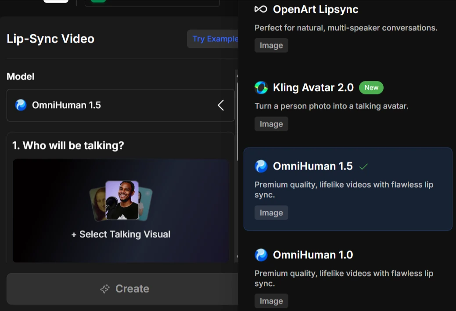Click the Model label
The image size is (456, 311).
[x=20, y=76]
